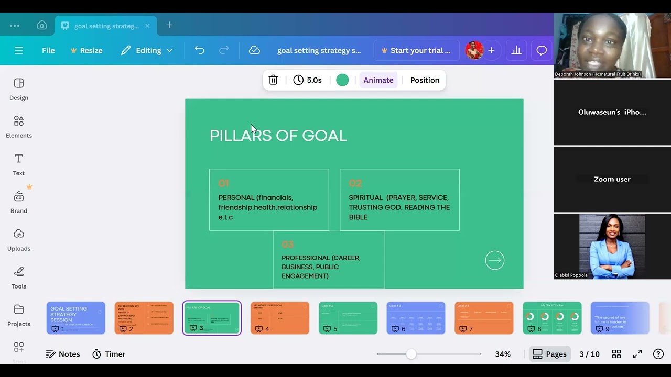Open the Notes panel

coord(63,354)
